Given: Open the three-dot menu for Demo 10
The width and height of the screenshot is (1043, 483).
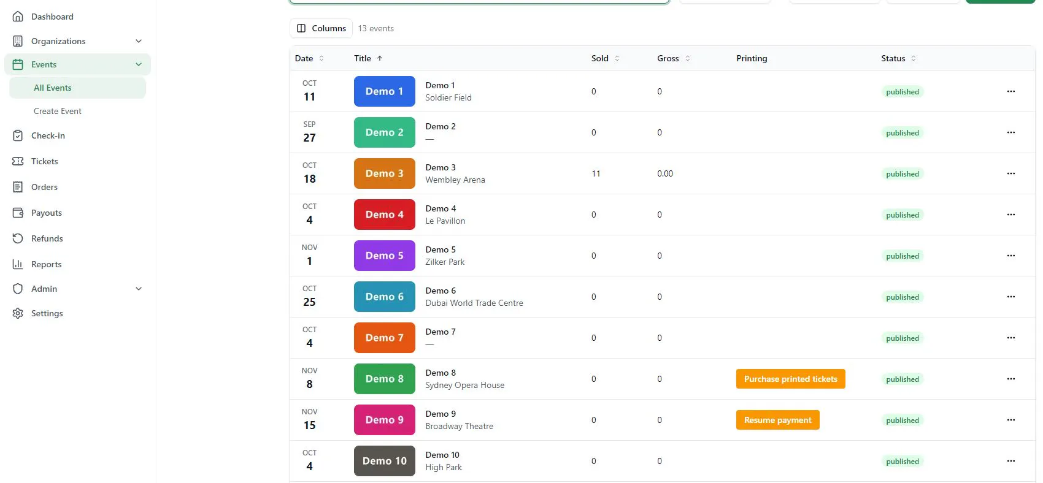Looking at the screenshot, I should click(1011, 461).
